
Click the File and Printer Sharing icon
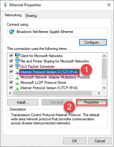[x=17, y=61]
